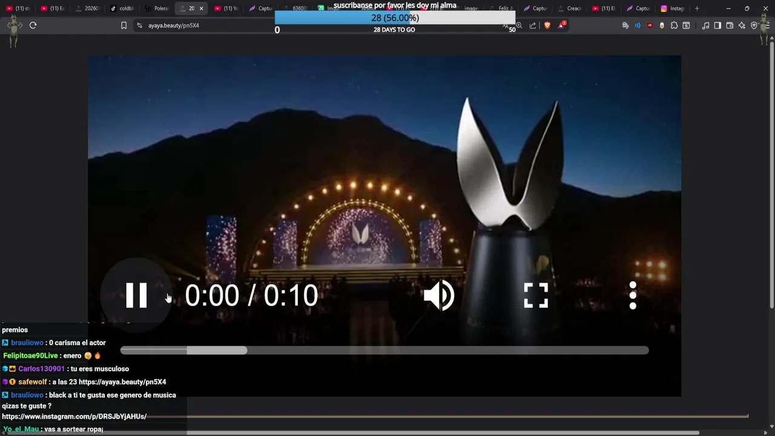This screenshot has width=775, height=436.
Task: Switch to the YouTube '(11) Yo' tab
Action: [228, 8]
